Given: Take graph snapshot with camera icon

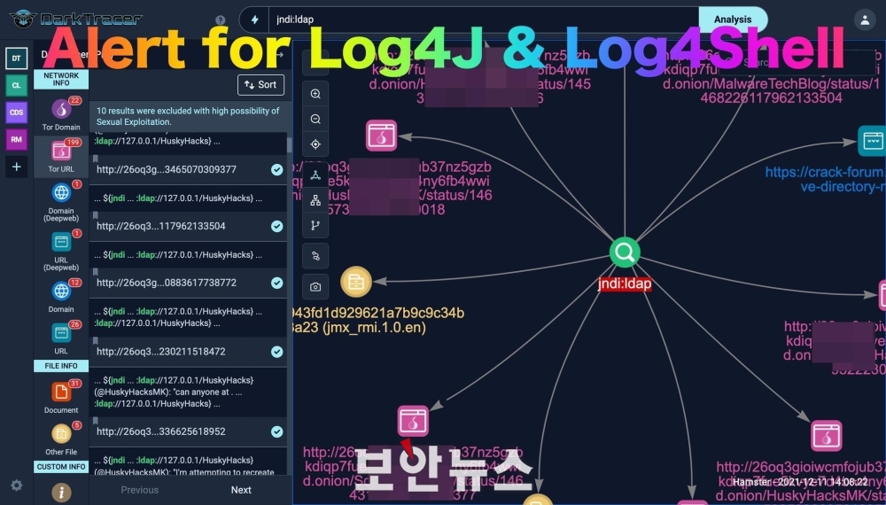Looking at the screenshot, I should (x=315, y=287).
